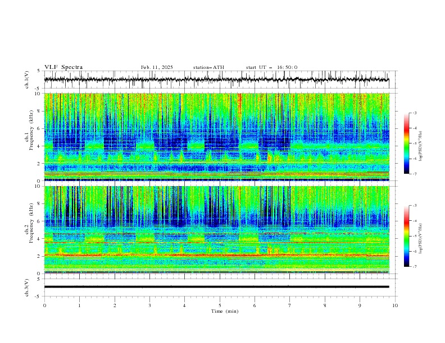Select the ch.2 color bar "log(PSD)(V²/Hz)" label

pyautogui.click(x=420, y=238)
